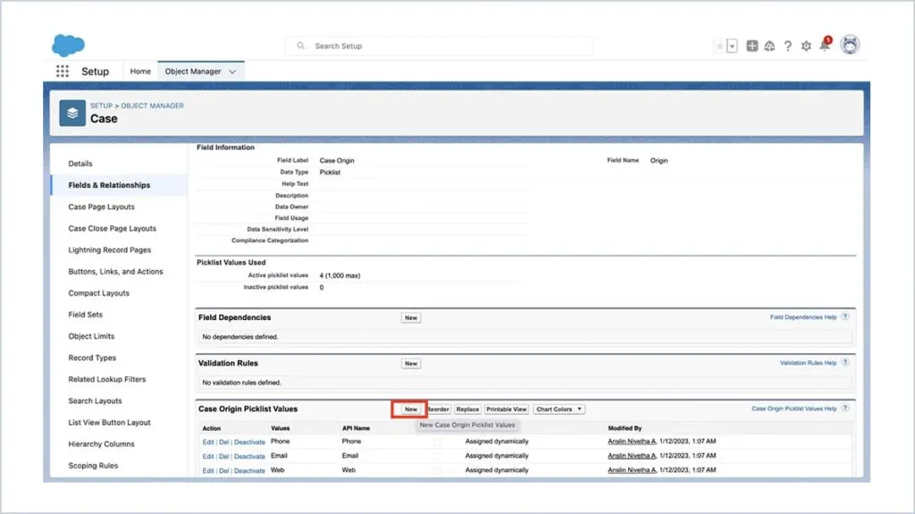Toggle the default checkbox in Email row
Viewport: 915px width, 514px height.
(437, 456)
